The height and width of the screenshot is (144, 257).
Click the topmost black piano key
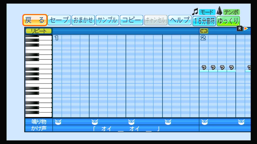32,36
